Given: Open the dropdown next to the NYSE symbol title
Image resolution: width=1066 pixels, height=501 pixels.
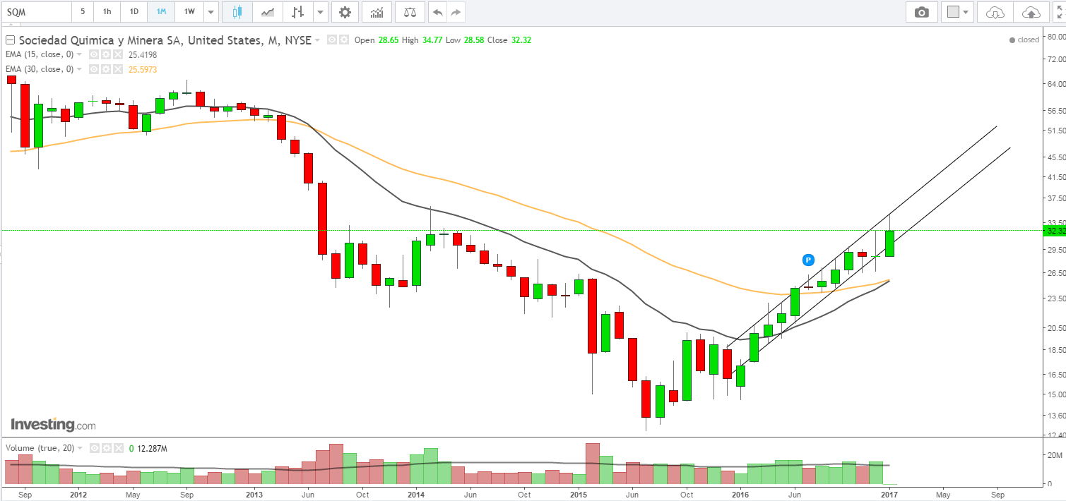Looking at the screenshot, I should (317, 40).
